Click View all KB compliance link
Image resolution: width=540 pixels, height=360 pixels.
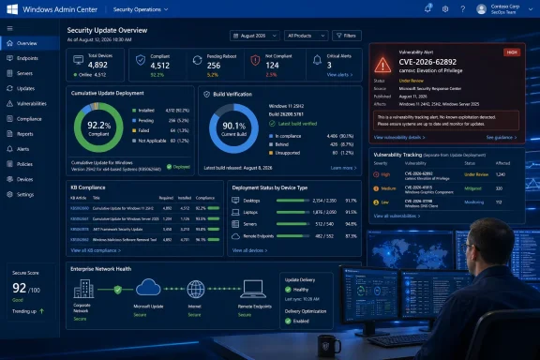click(x=96, y=250)
